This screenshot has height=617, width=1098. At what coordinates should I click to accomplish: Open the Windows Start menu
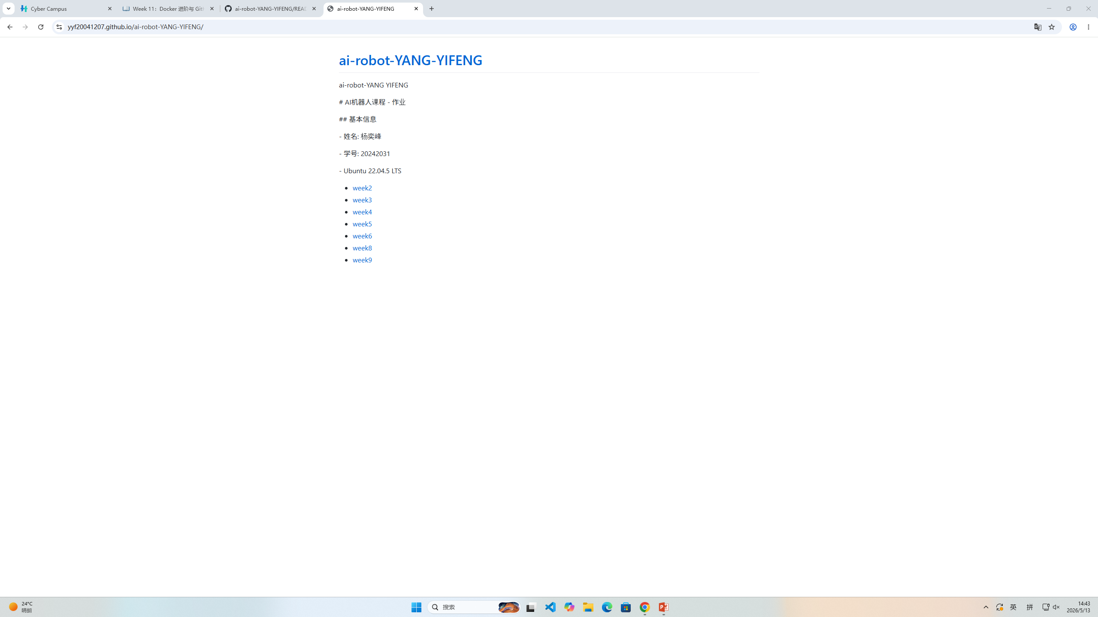coord(416,607)
